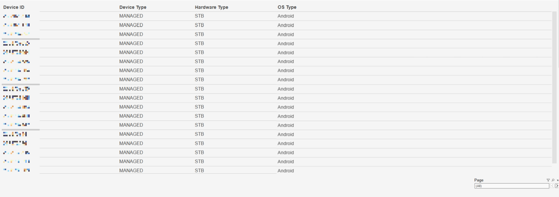Go to the next page arrow
Image resolution: width=559 pixels, height=197 pixels.
(557, 186)
